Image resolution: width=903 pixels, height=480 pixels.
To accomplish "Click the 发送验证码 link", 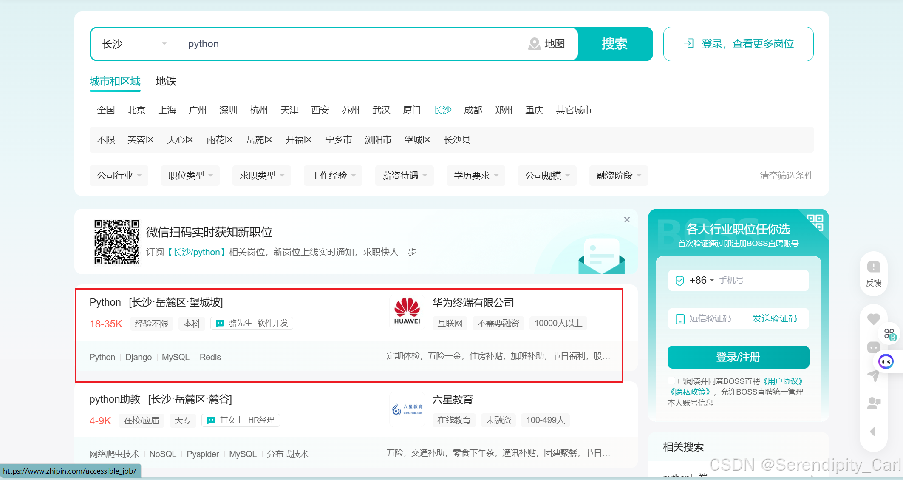I will [774, 318].
